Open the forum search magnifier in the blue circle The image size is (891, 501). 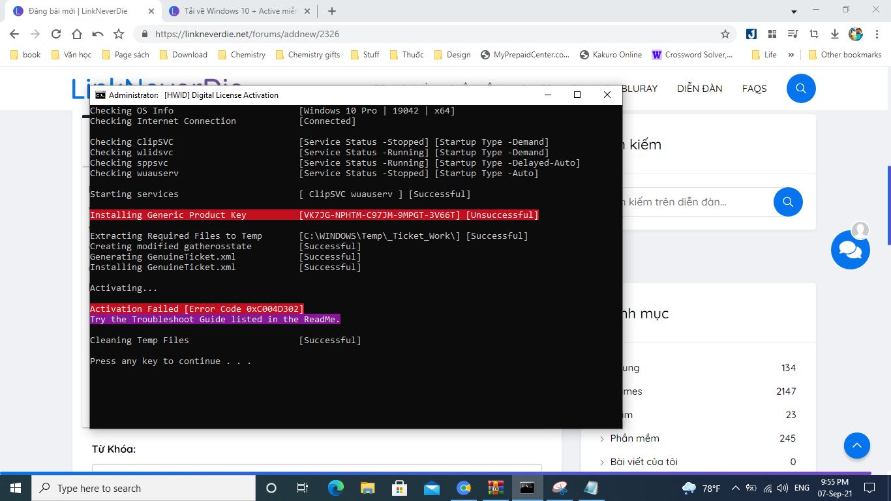(800, 88)
